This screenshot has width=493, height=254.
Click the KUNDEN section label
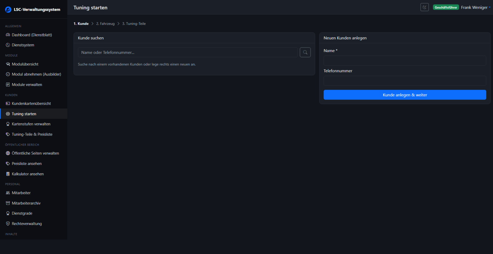pyautogui.click(x=11, y=95)
